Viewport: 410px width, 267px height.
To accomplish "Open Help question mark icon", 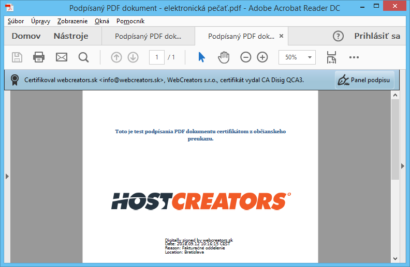I will (x=338, y=36).
